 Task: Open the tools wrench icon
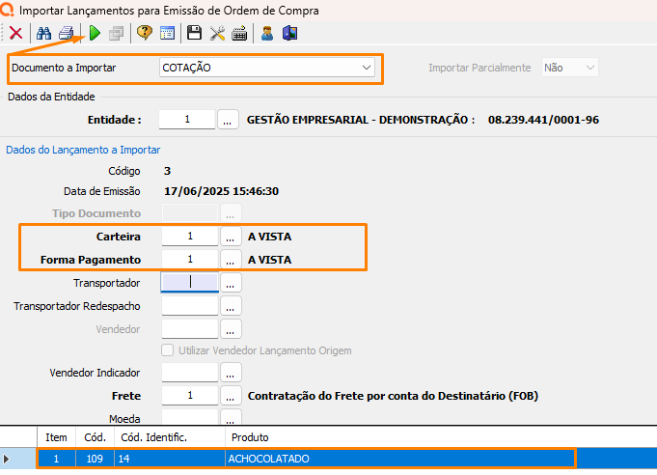(x=217, y=33)
